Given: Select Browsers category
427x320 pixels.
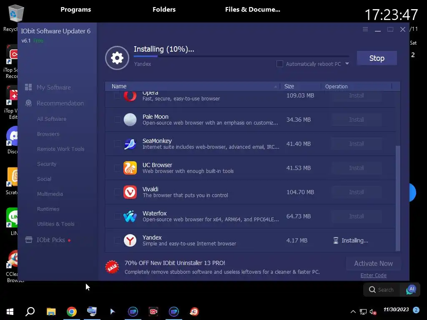Looking at the screenshot, I should (48, 134).
